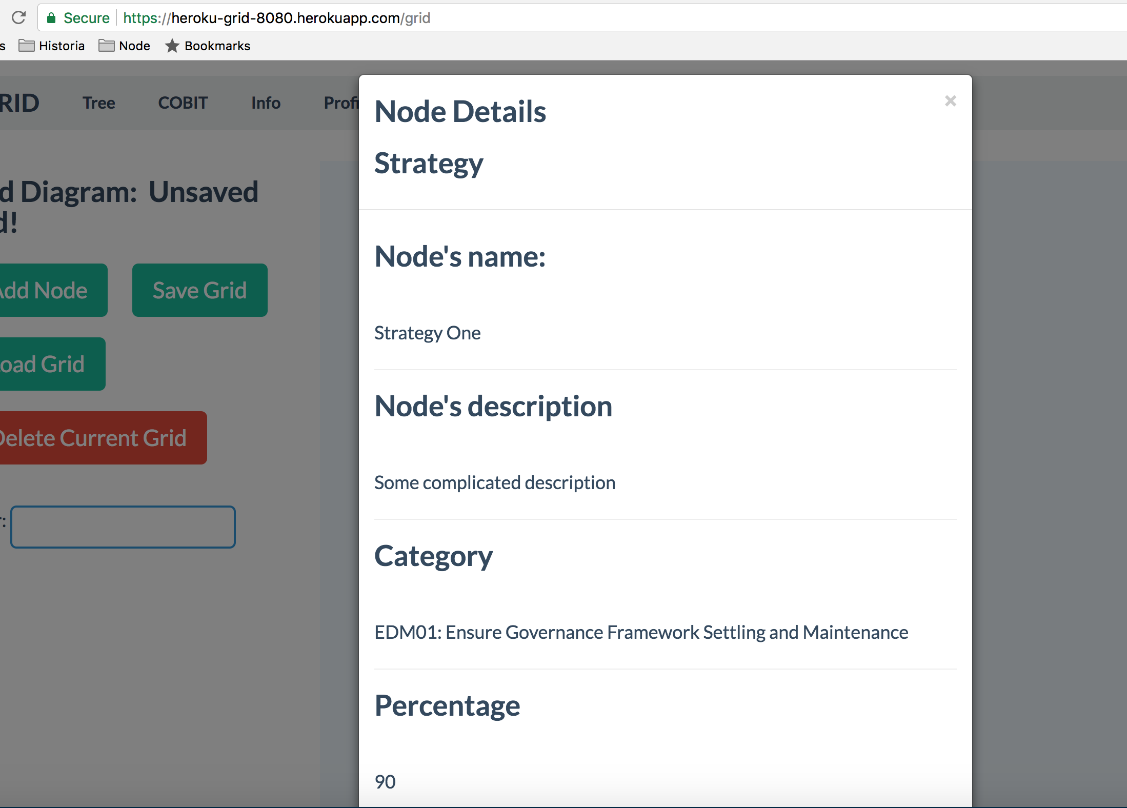Open the Node bookmarks folder
Viewport: 1127px width, 808px height.
(x=125, y=46)
